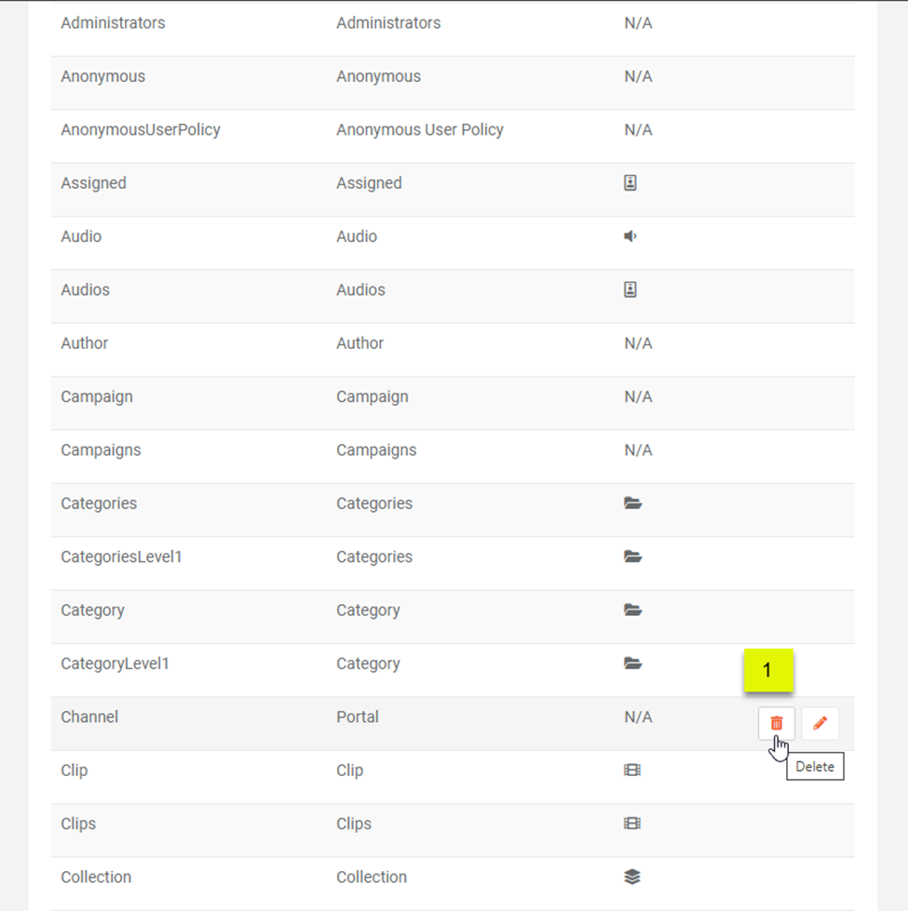Image resolution: width=908 pixels, height=911 pixels.
Task: Click the folder icon in CategoriesLevel1 row
Action: 633,556
